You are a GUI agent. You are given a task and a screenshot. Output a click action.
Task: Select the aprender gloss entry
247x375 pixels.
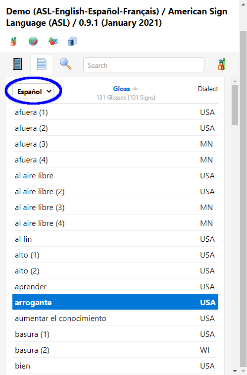click(115, 286)
